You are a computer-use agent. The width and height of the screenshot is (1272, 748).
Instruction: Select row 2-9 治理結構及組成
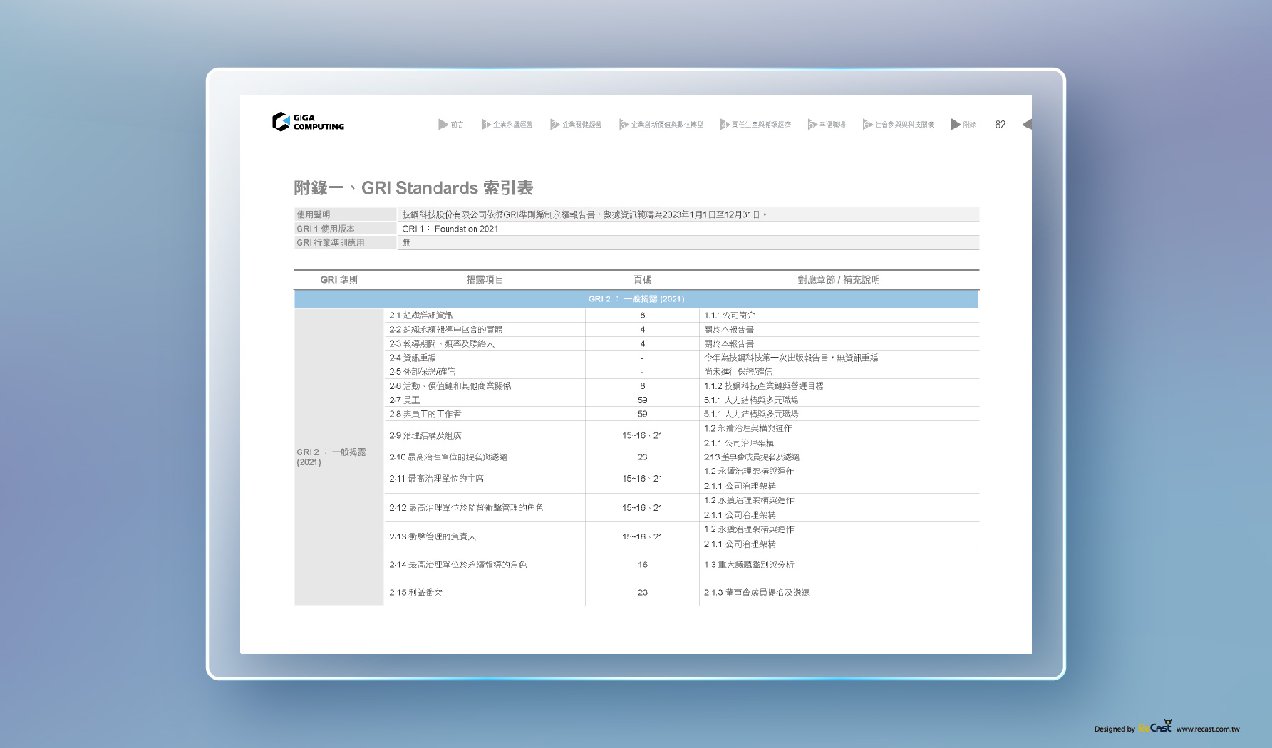pos(682,435)
